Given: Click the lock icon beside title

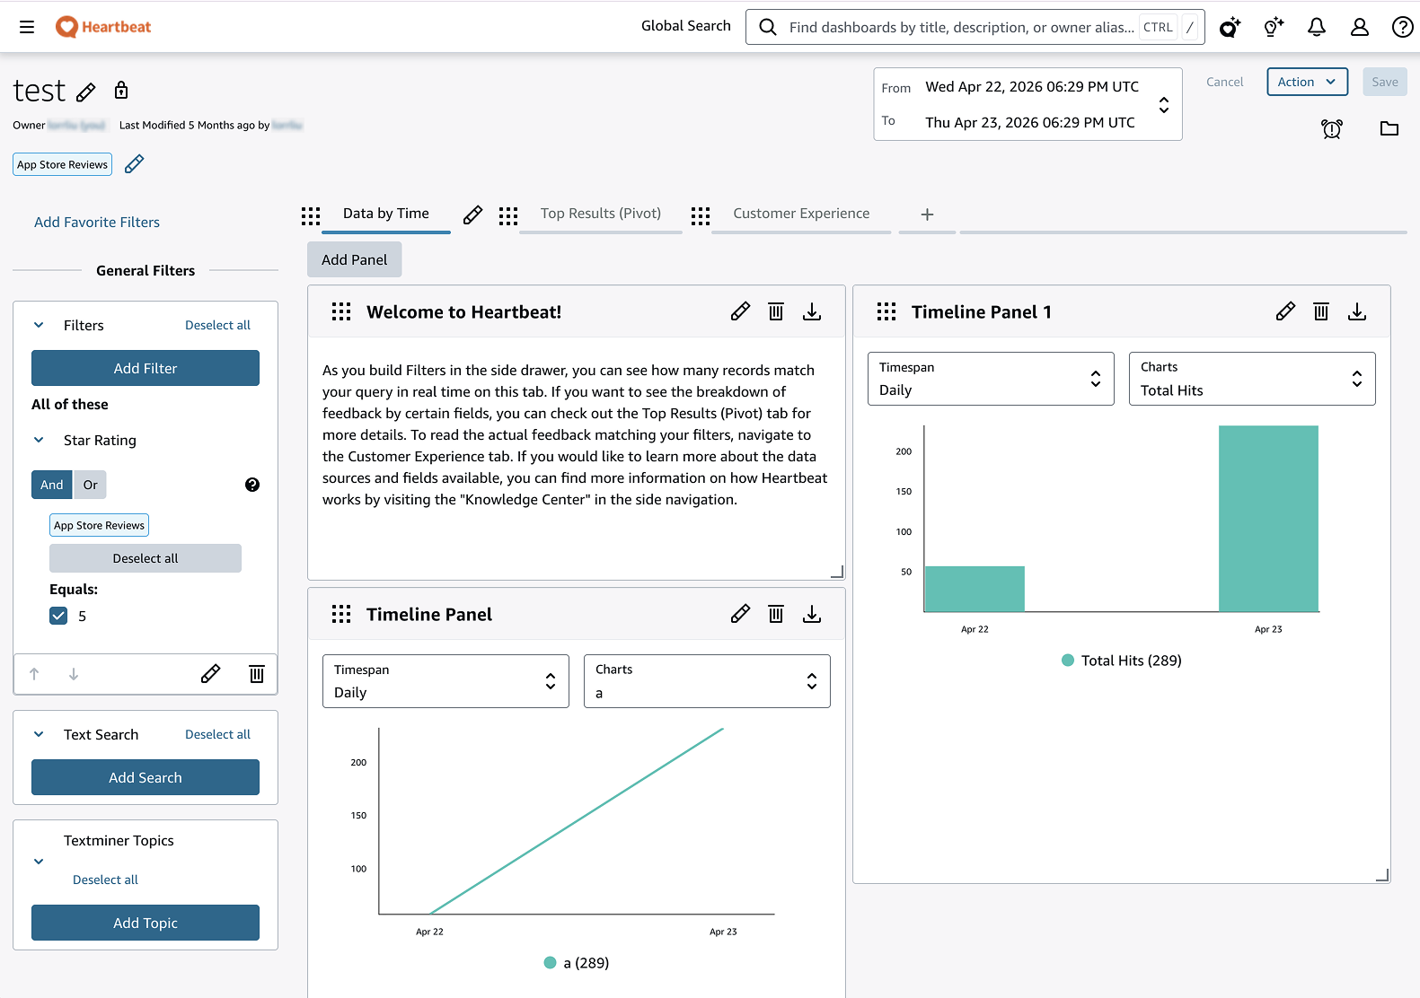Looking at the screenshot, I should pyautogui.click(x=121, y=90).
